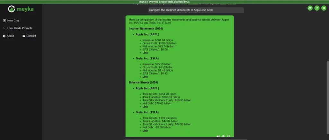329x140 pixels.
Task: Open the settings gear icon
Action: (324, 8)
